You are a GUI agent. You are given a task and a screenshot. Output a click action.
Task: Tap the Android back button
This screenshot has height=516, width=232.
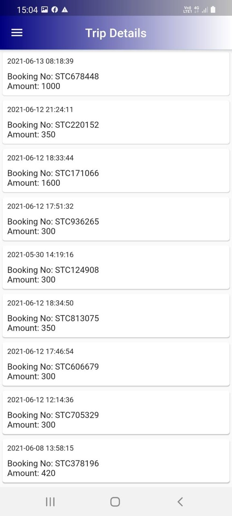[x=180, y=501]
